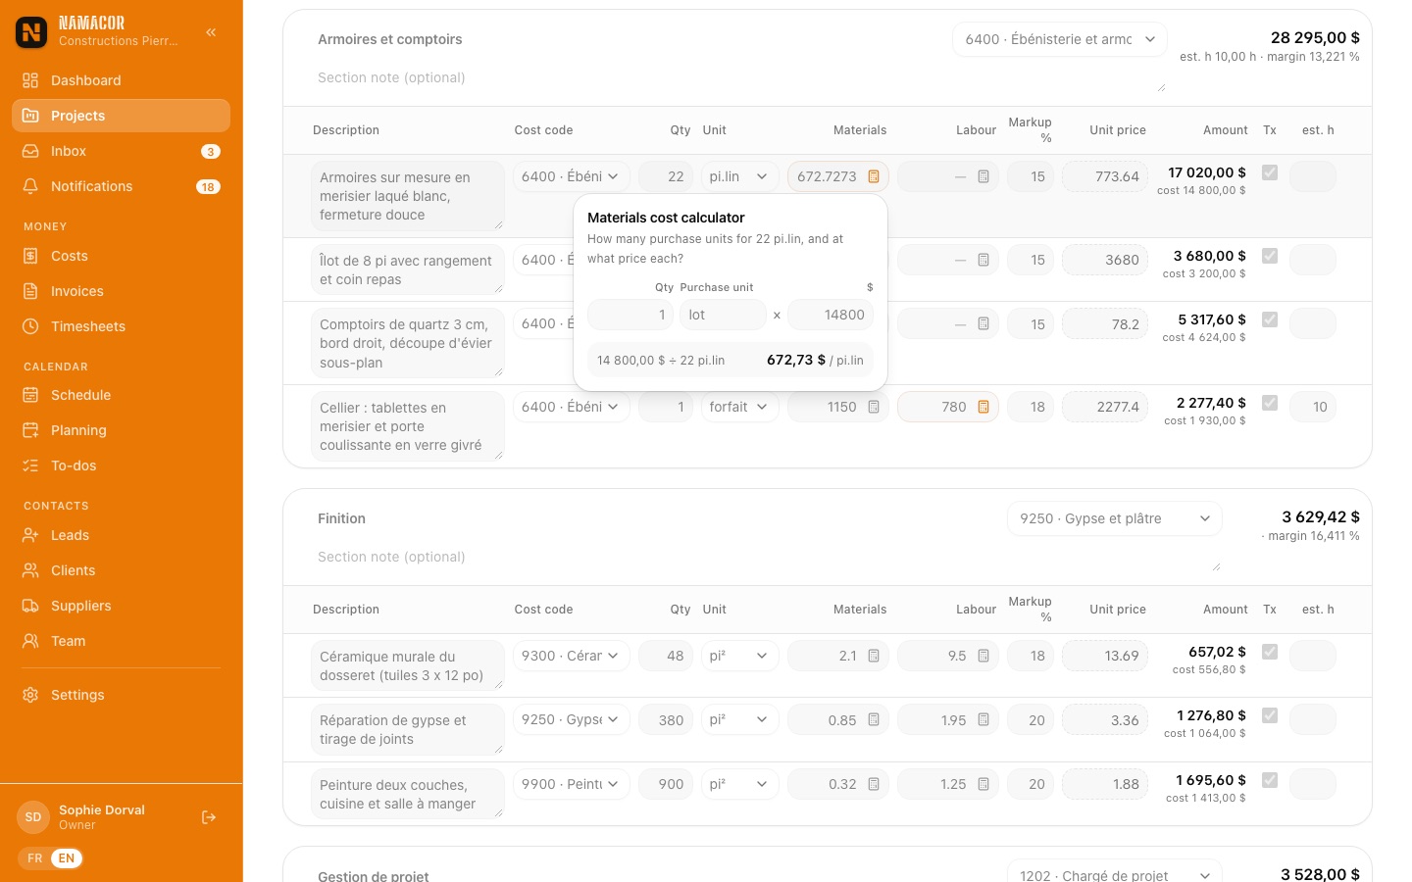The image size is (1412, 882).
Task: Open Timesheets in the Money section
Action: click(x=121, y=326)
